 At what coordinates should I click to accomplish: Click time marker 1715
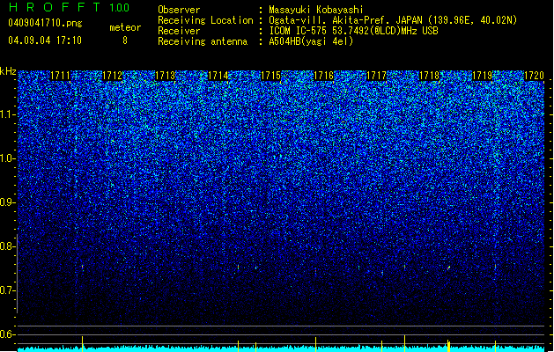(x=270, y=76)
